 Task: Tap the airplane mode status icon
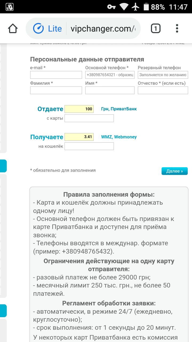click(135, 7)
